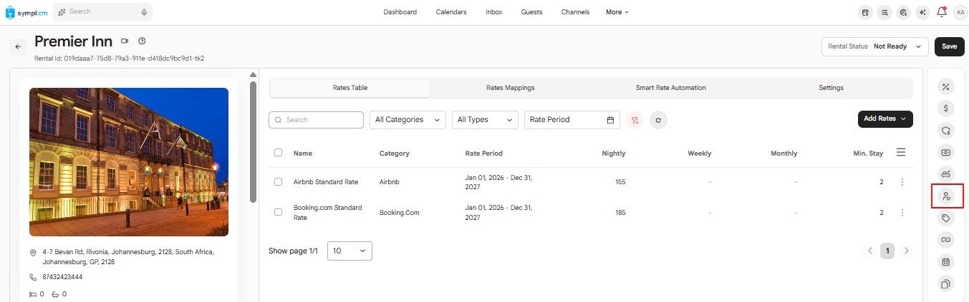Image resolution: width=969 pixels, height=302 pixels.
Task: Open the AI sparkle icon in top bar
Action: click(922, 12)
